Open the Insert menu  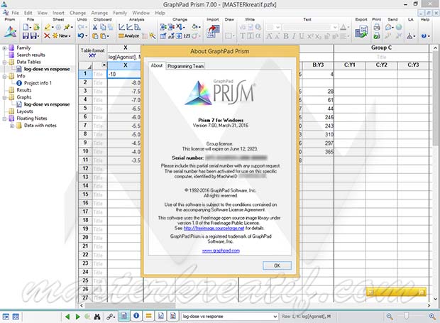coord(58,13)
